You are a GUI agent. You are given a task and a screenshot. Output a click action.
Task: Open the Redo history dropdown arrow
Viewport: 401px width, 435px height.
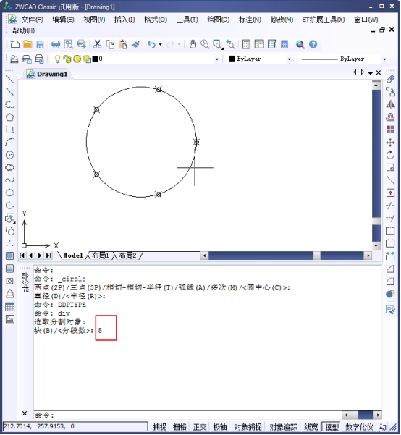(179, 44)
